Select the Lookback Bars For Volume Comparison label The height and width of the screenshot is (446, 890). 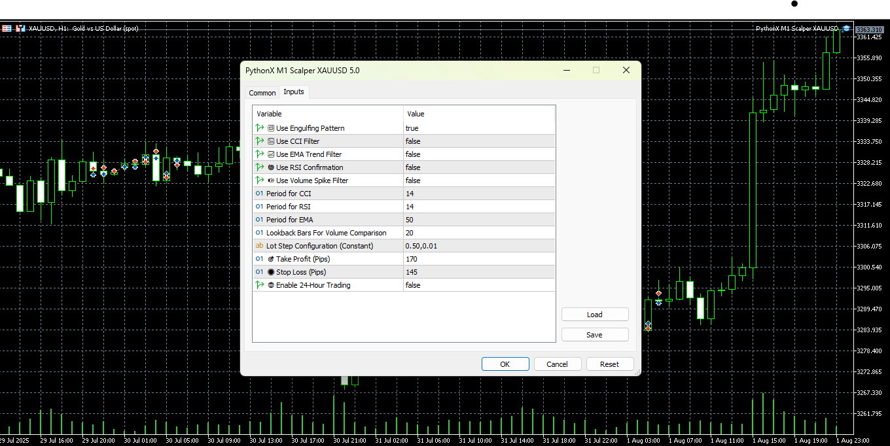click(x=327, y=233)
